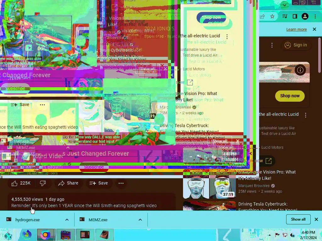Viewport: 322px width, 241px height.
Task: Open the dark window app taskbar icon
Action: (x=85, y=235)
